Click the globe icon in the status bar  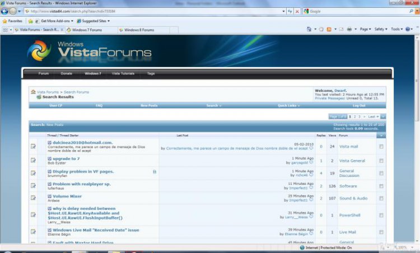(x=302, y=247)
